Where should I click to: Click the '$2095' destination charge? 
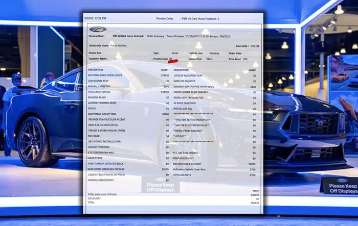point(252,164)
